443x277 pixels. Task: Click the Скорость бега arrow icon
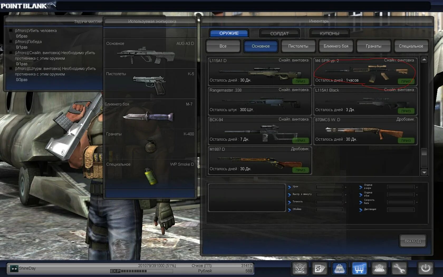pos(361,202)
